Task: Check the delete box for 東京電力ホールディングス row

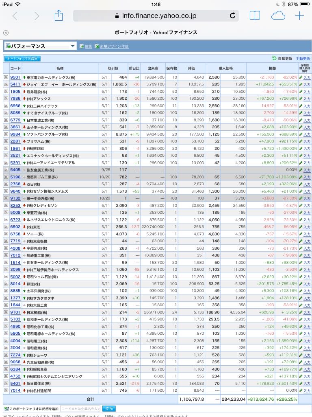Action: tap(6, 77)
